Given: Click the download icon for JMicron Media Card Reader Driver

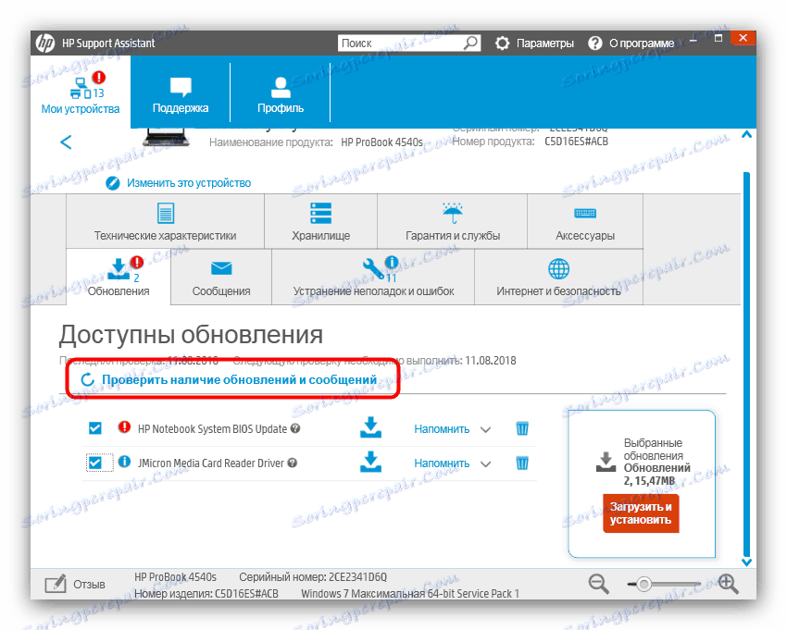Looking at the screenshot, I should pos(370,463).
